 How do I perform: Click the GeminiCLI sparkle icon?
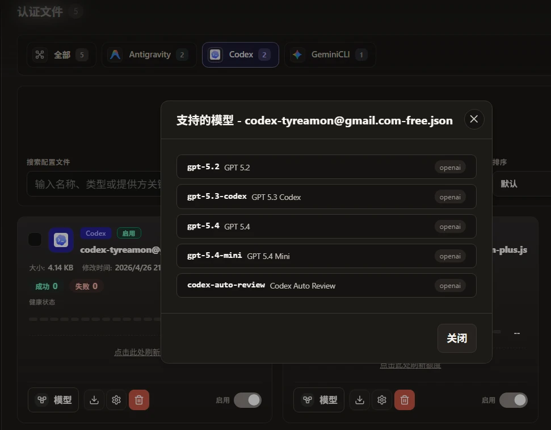(x=297, y=55)
